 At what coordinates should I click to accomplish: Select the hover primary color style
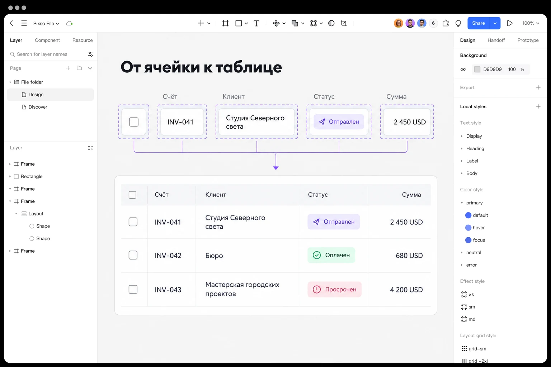point(475,228)
